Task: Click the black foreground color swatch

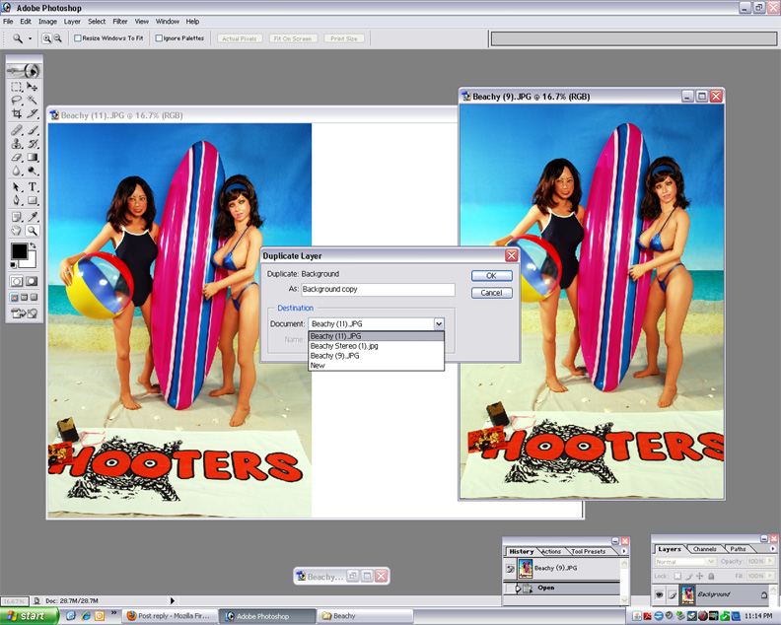Action: [19, 252]
